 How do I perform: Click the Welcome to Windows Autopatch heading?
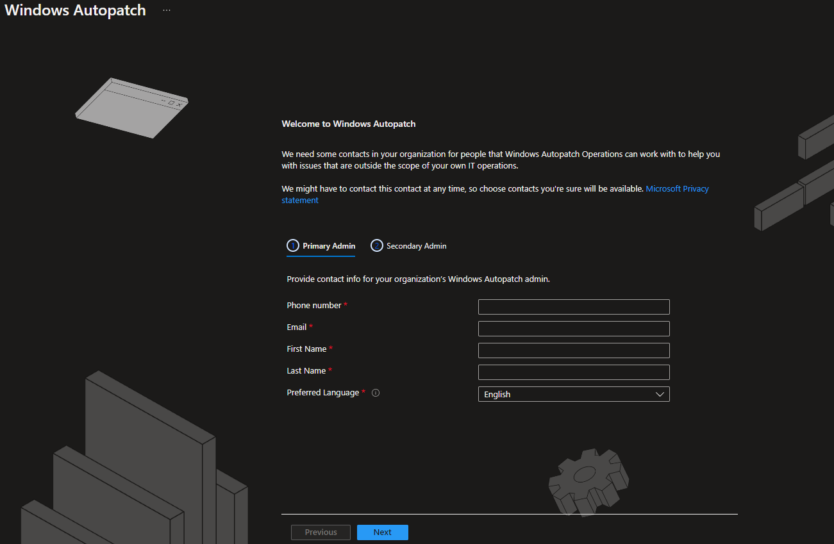(x=349, y=124)
